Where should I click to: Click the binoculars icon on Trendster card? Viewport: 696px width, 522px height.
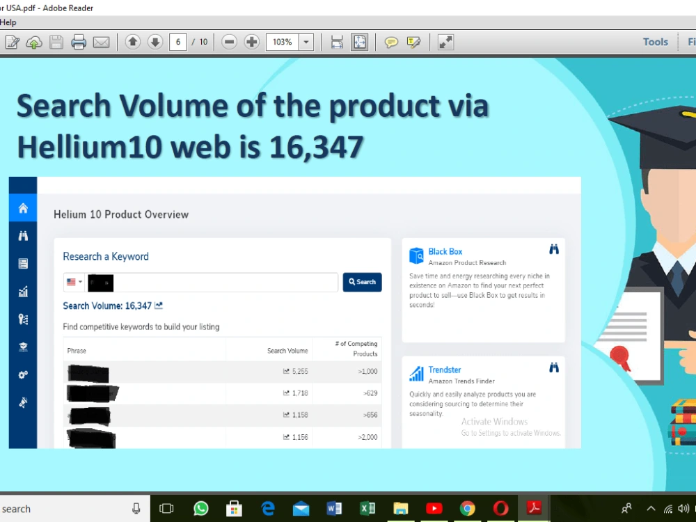(x=553, y=367)
